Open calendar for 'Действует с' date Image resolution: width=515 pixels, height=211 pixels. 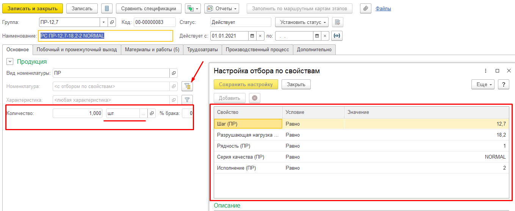pos(252,36)
